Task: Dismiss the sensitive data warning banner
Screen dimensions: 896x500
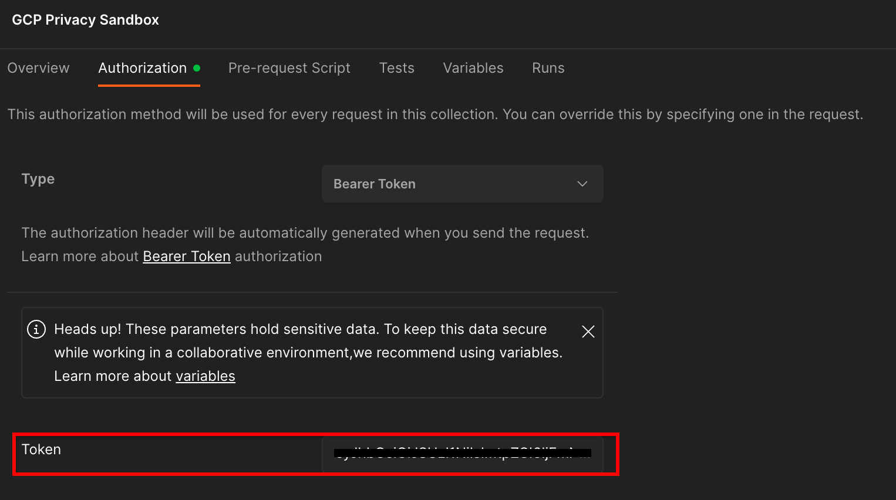Action: (588, 332)
